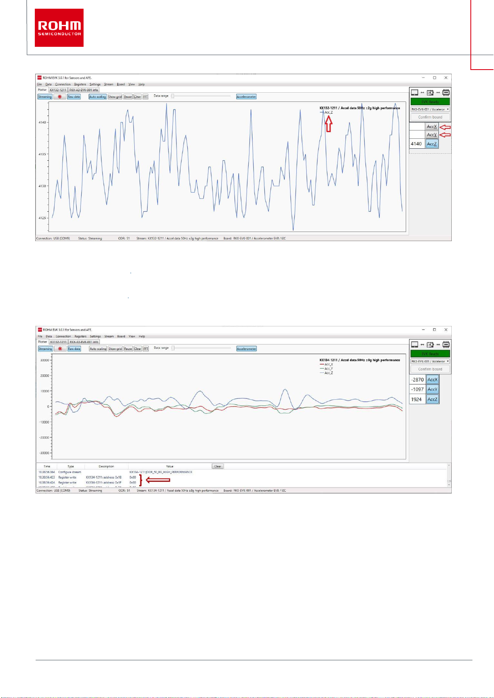Click the Accelerometer button in the upper window
Image resolution: width=494 pixels, height=698 pixels.
(247, 97)
